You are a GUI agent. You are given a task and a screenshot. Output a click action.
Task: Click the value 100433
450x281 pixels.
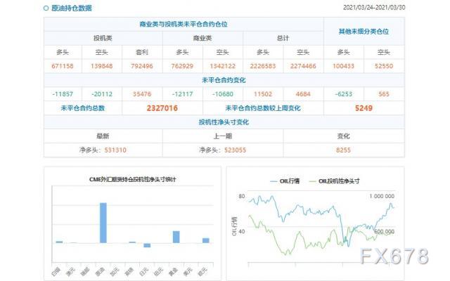tap(344, 66)
